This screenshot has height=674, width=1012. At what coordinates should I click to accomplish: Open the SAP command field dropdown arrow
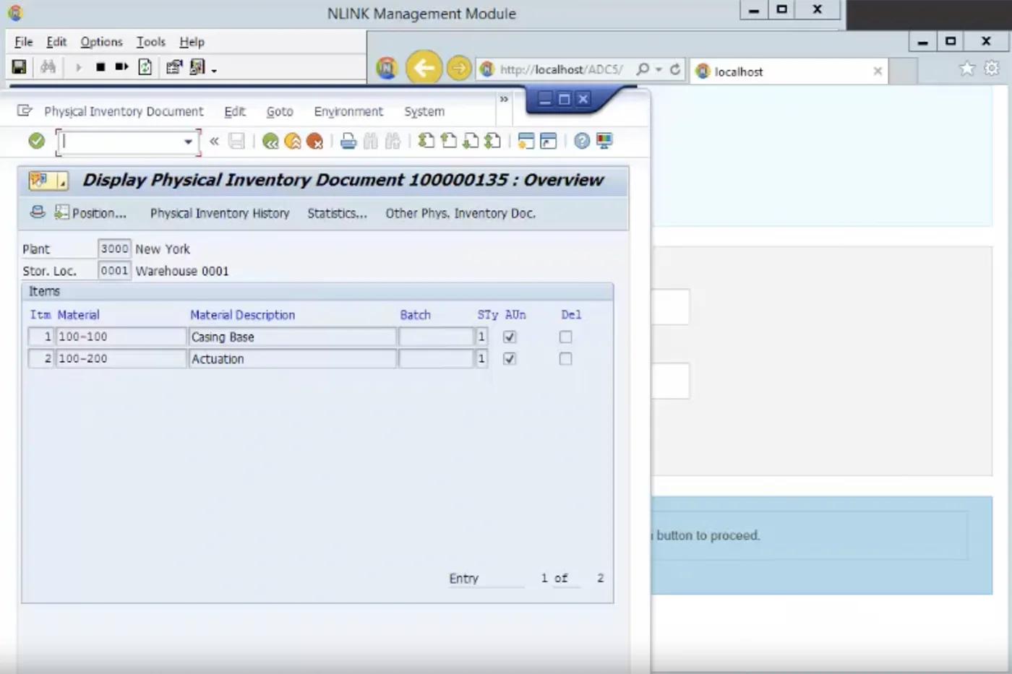[189, 142]
